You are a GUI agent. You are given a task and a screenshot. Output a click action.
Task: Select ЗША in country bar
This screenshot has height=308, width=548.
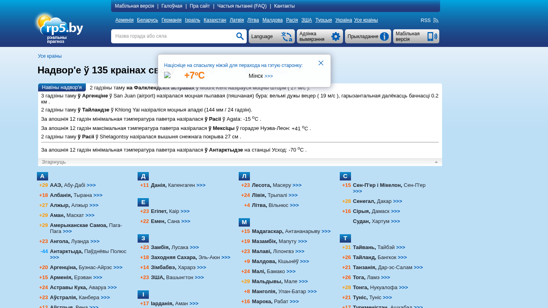pos(306,20)
